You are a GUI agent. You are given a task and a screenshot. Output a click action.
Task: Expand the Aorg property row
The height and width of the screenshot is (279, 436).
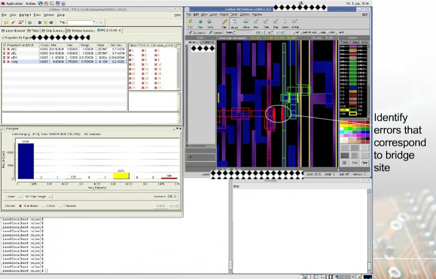point(4,62)
